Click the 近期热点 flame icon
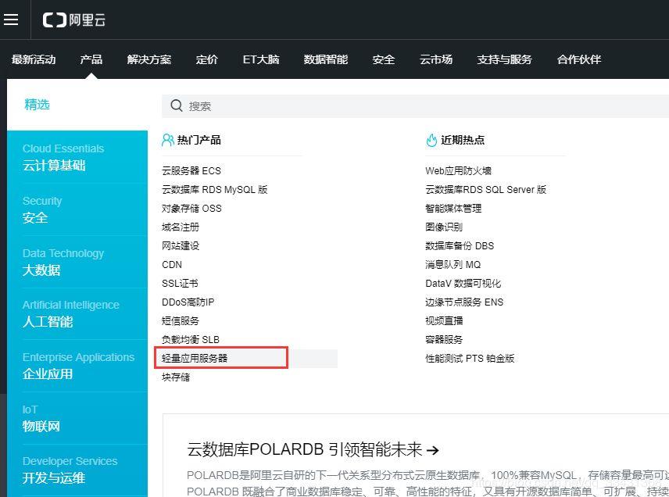The image size is (669, 497). pyautogui.click(x=431, y=140)
